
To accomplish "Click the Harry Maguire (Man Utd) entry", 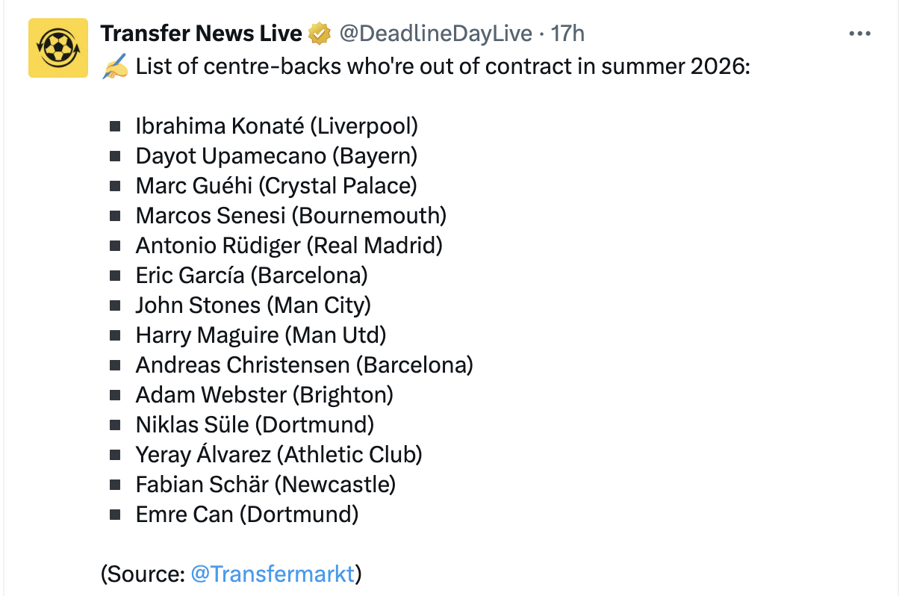I will point(261,335).
